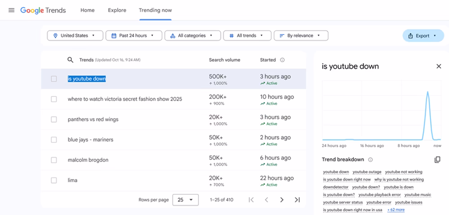449x215 pixels.
Task: Open the hamburger main menu
Action: pyautogui.click(x=11, y=10)
